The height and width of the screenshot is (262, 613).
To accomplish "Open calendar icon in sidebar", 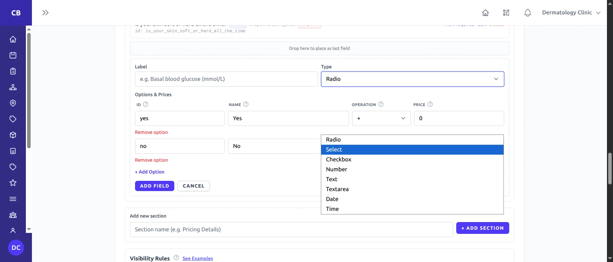I will point(13,55).
